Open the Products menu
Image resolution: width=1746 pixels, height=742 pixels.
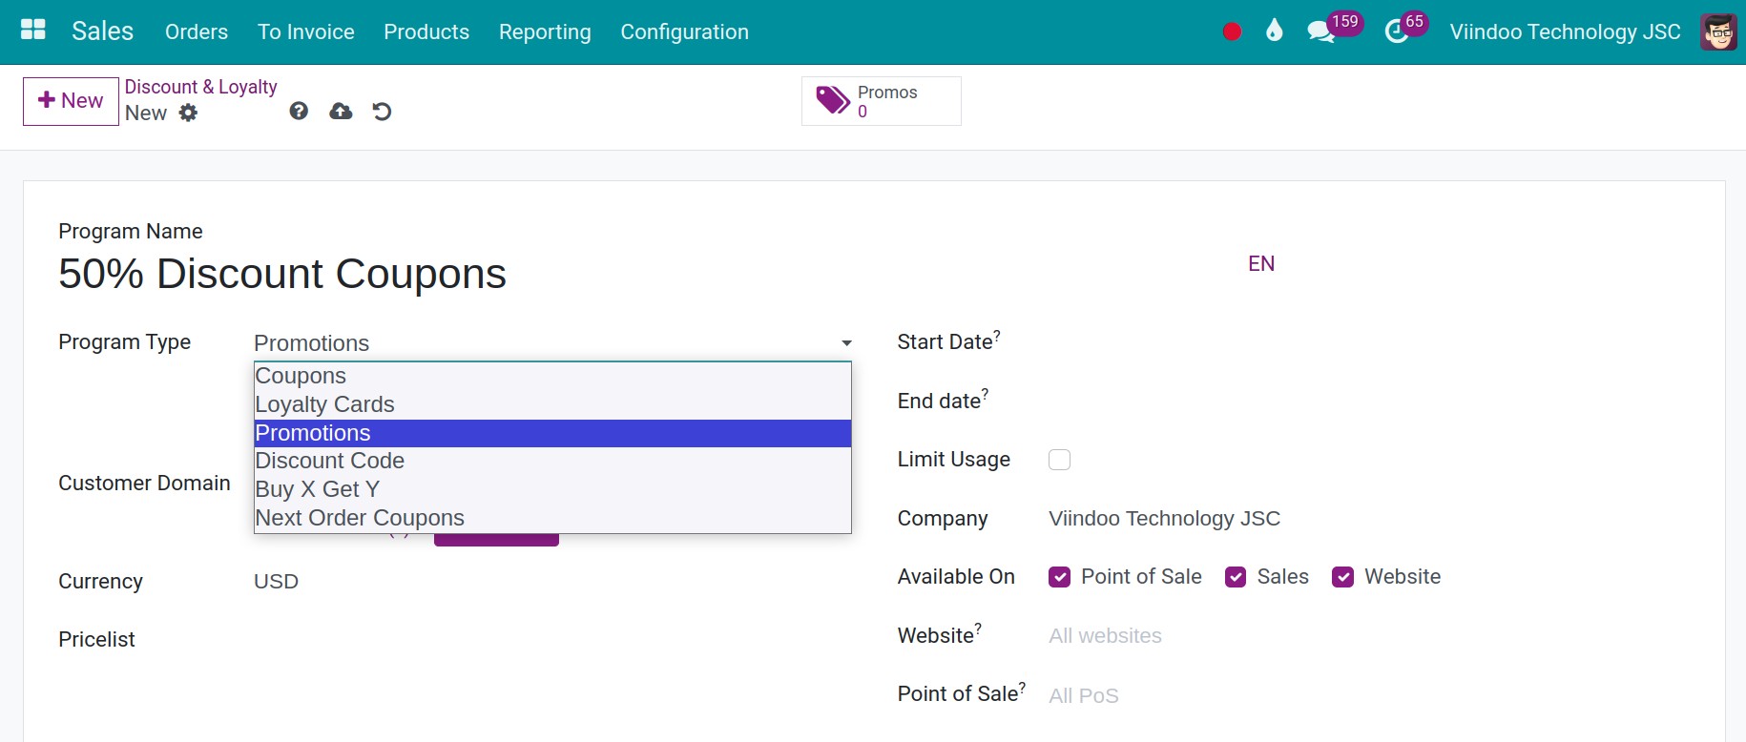coord(426,31)
